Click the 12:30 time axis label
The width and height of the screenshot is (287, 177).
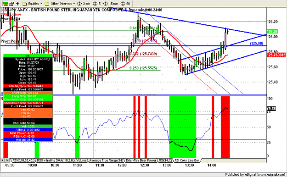pyautogui.click(x=145, y=165)
